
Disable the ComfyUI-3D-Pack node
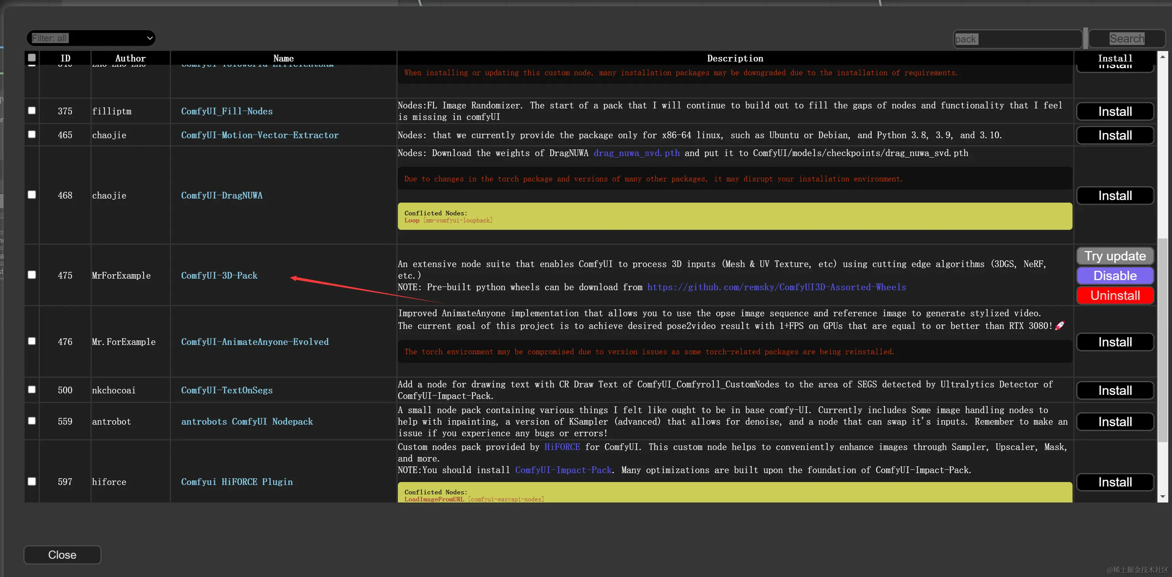(1115, 276)
